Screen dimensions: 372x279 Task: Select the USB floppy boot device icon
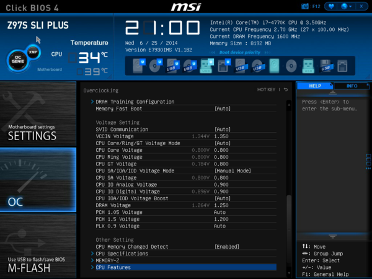pyautogui.click(x=325, y=66)
